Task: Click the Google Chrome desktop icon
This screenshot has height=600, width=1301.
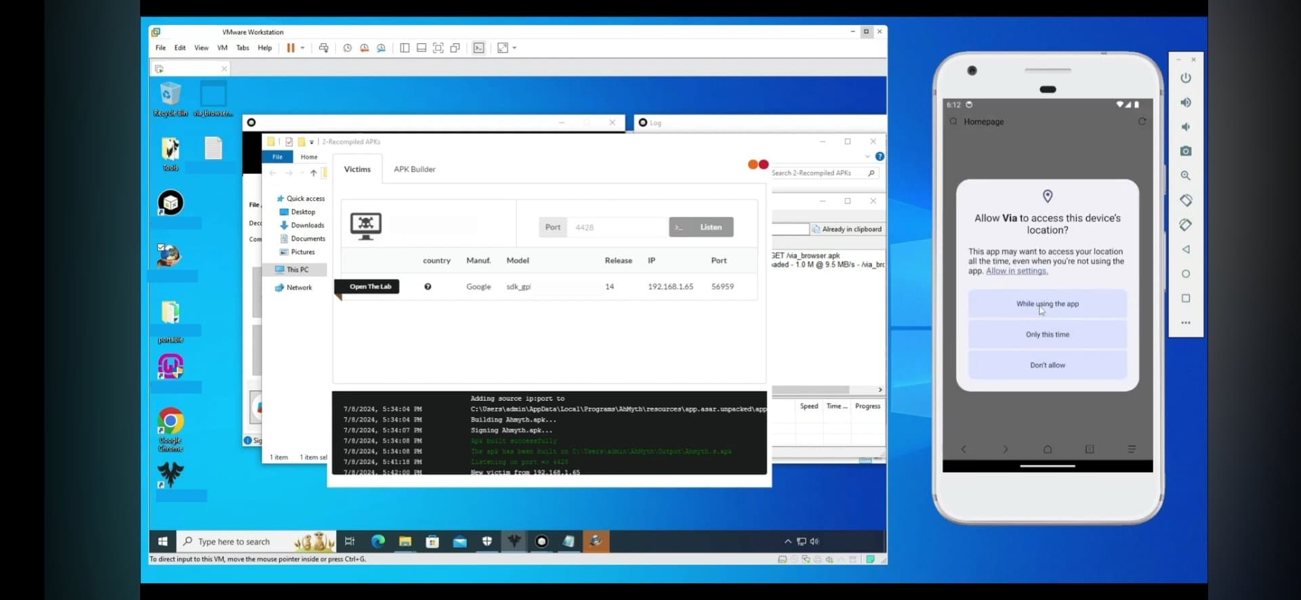Action: 171,429
